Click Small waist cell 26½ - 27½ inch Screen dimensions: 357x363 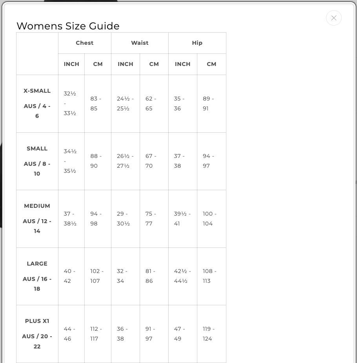coord(125,161)
